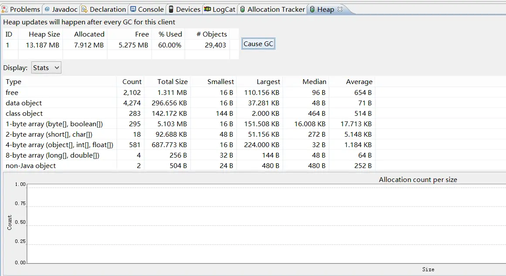
Task: Click the ID column header
Action: 10,34
